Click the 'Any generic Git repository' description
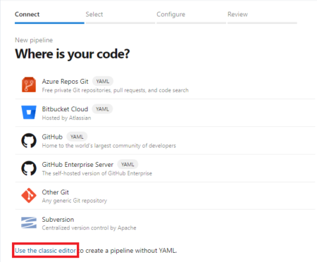The image size is (317, 262). coord(75,201)
